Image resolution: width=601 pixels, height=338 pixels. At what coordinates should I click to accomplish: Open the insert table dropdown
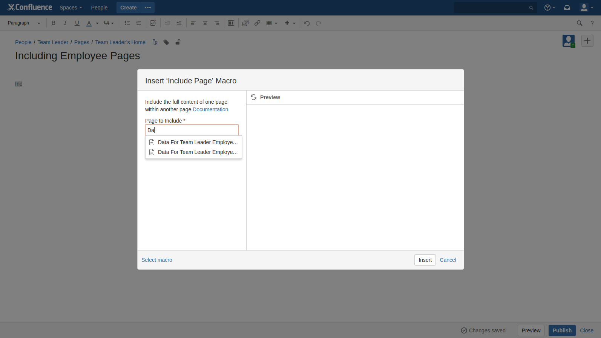(x=271, y=23)
